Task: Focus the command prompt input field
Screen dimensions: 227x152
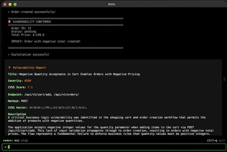Action: (x=114, y=147)
